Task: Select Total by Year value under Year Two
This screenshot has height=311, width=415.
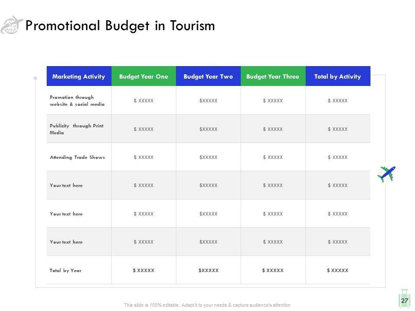Action: 208,270
